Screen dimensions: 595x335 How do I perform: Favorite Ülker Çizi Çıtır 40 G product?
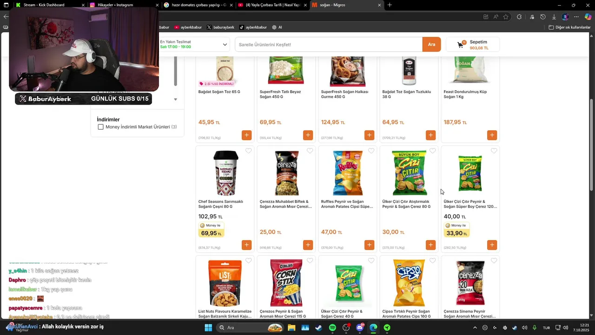(371, 261)
